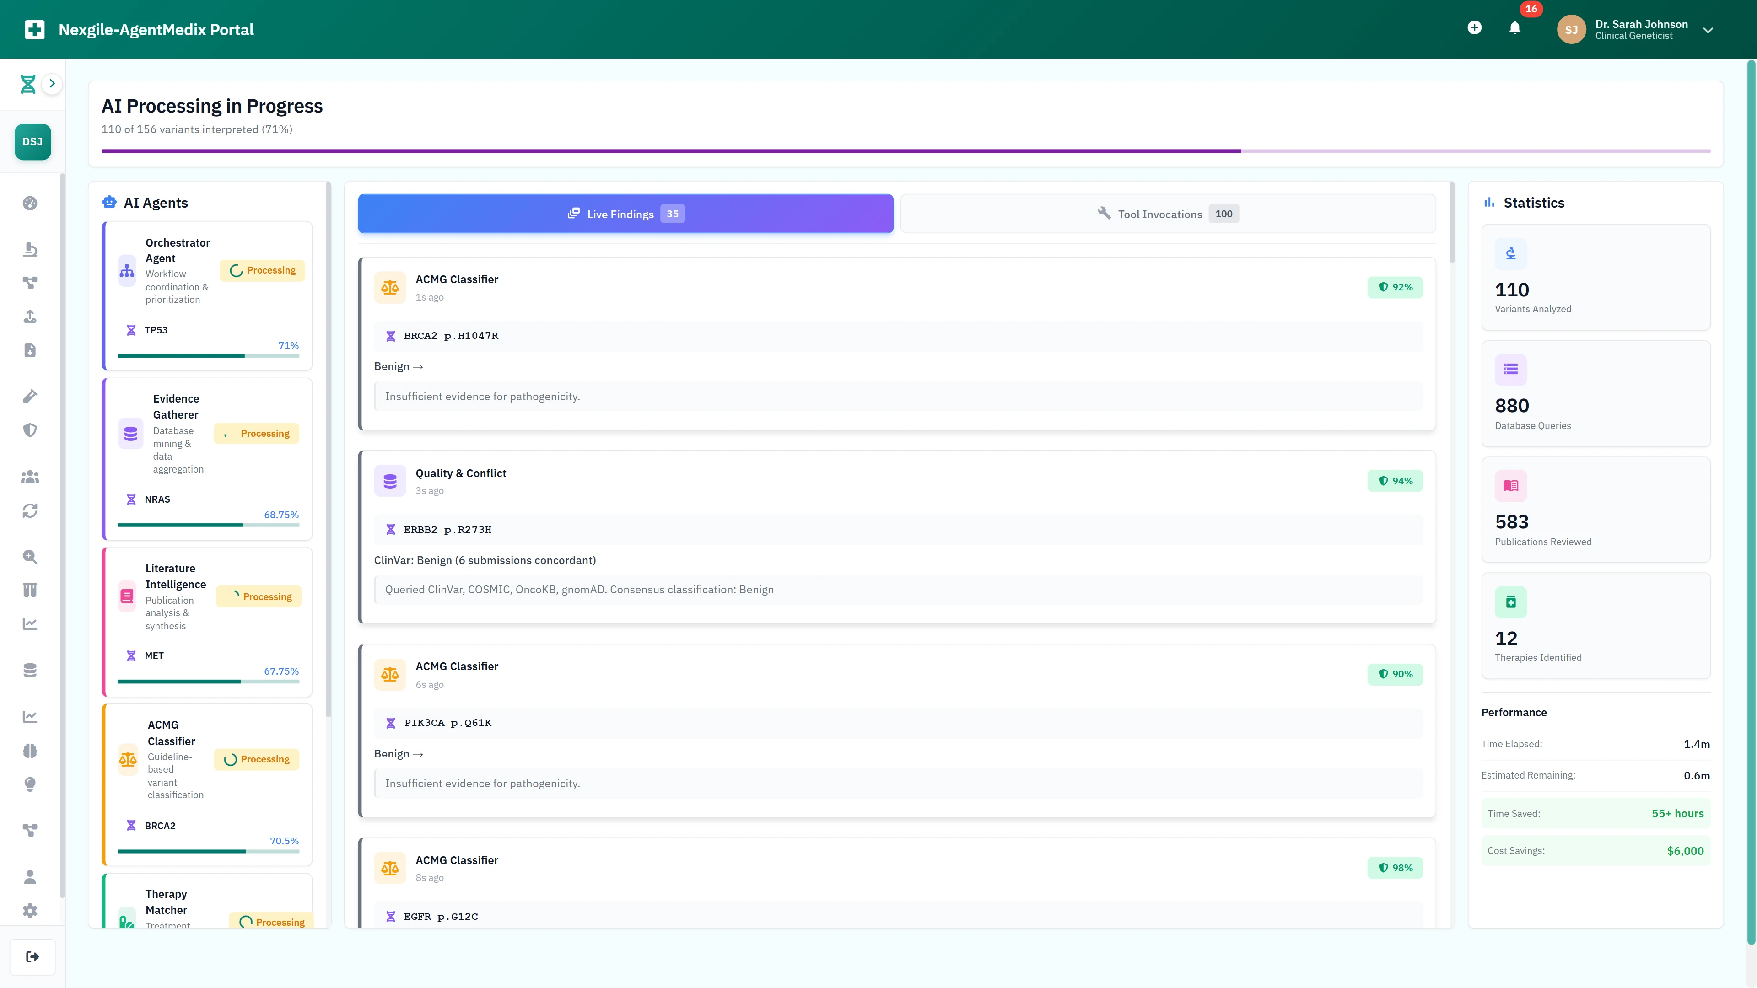Image resolution: width=1757 pixels, height=988 pixels.
Task: Select the DSJ avatar badge in sidebar
Action: point(32,141)
